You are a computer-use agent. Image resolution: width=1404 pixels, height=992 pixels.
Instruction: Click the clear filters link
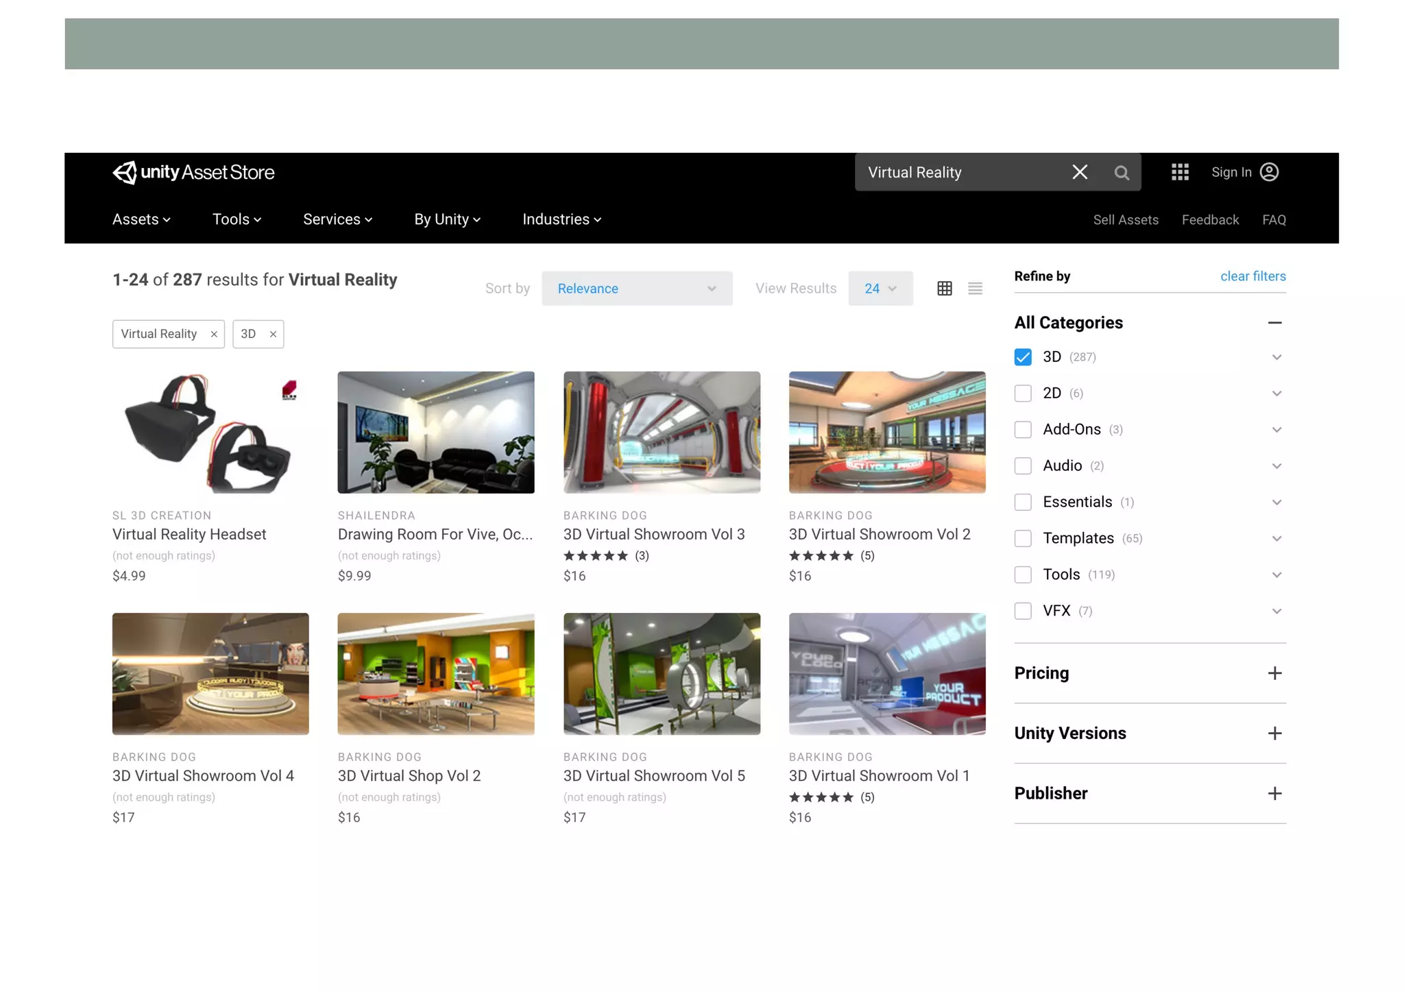pyautogui.click(x=1252, y=276)
